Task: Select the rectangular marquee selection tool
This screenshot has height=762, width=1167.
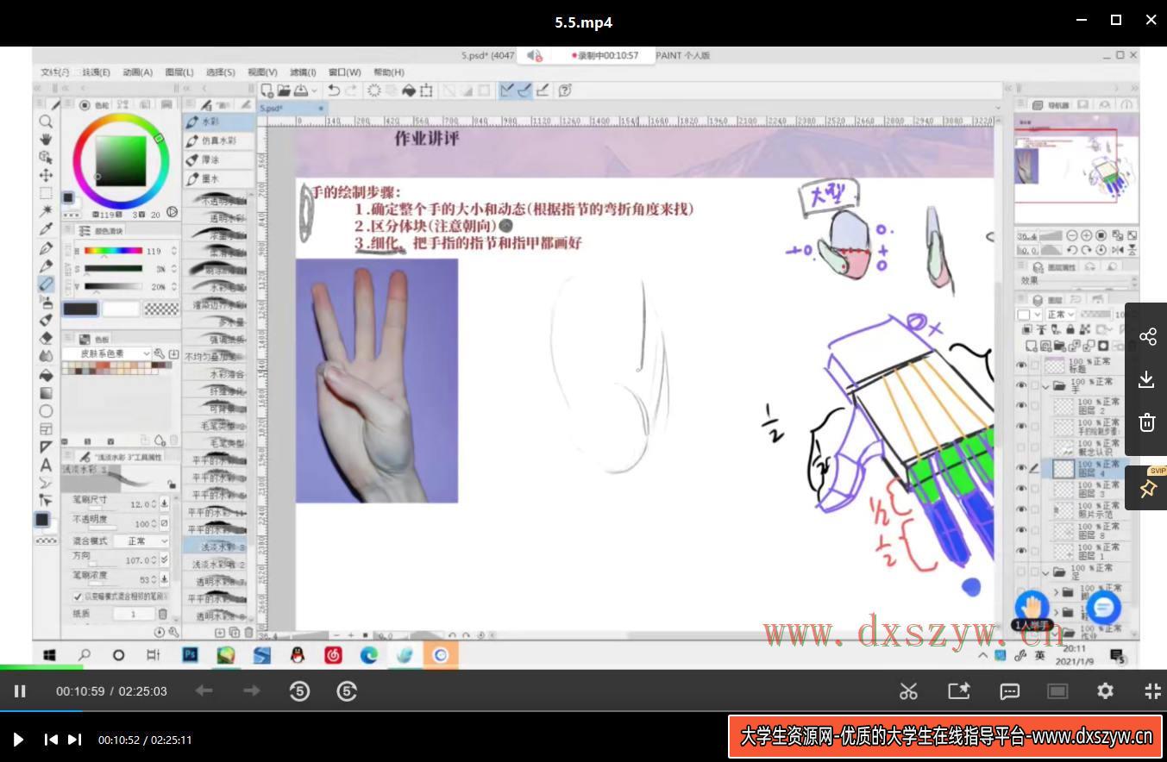Action: coord(46,193)
